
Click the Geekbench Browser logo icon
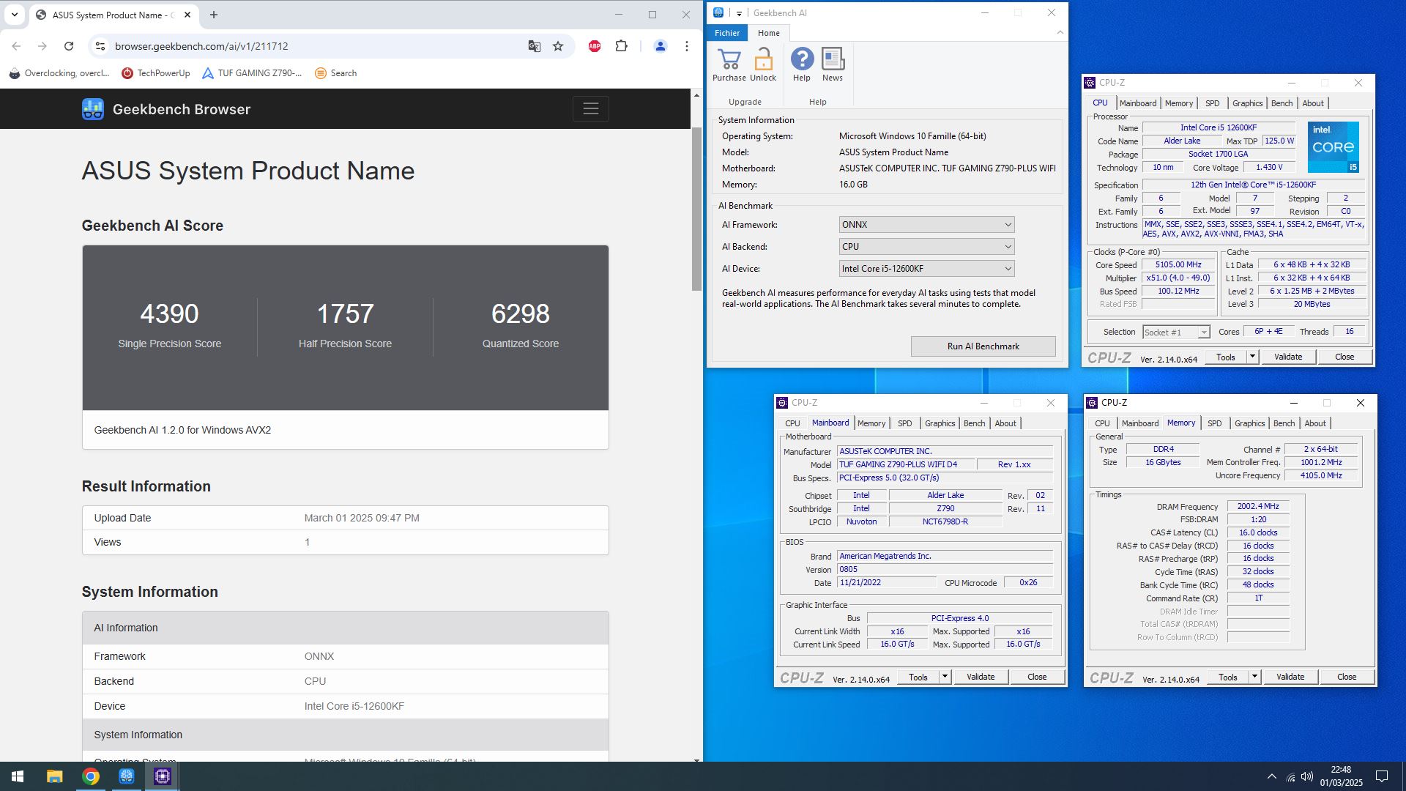click(x=93, y=109)
